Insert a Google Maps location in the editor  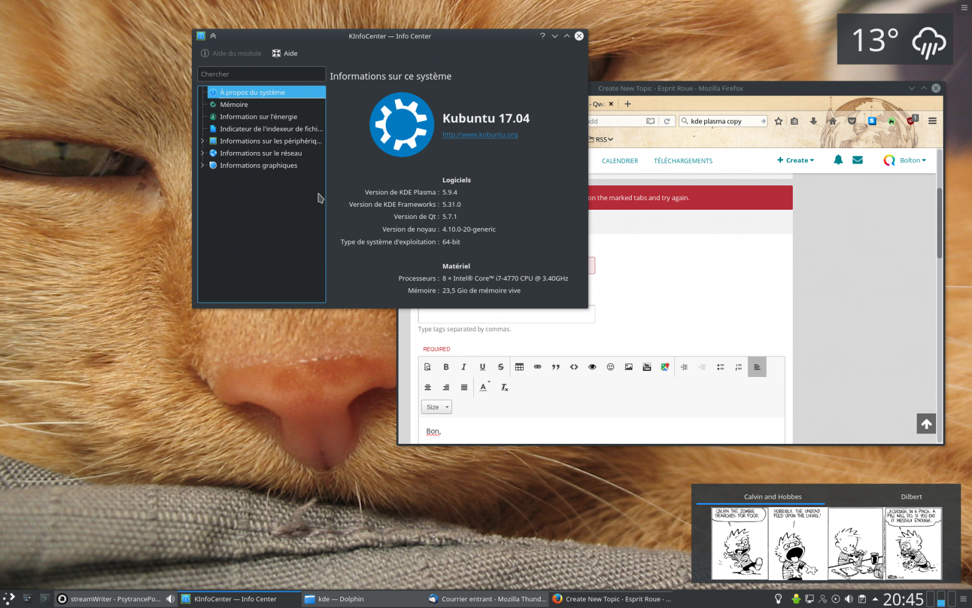pyautogui.click(x=665, y=367)
